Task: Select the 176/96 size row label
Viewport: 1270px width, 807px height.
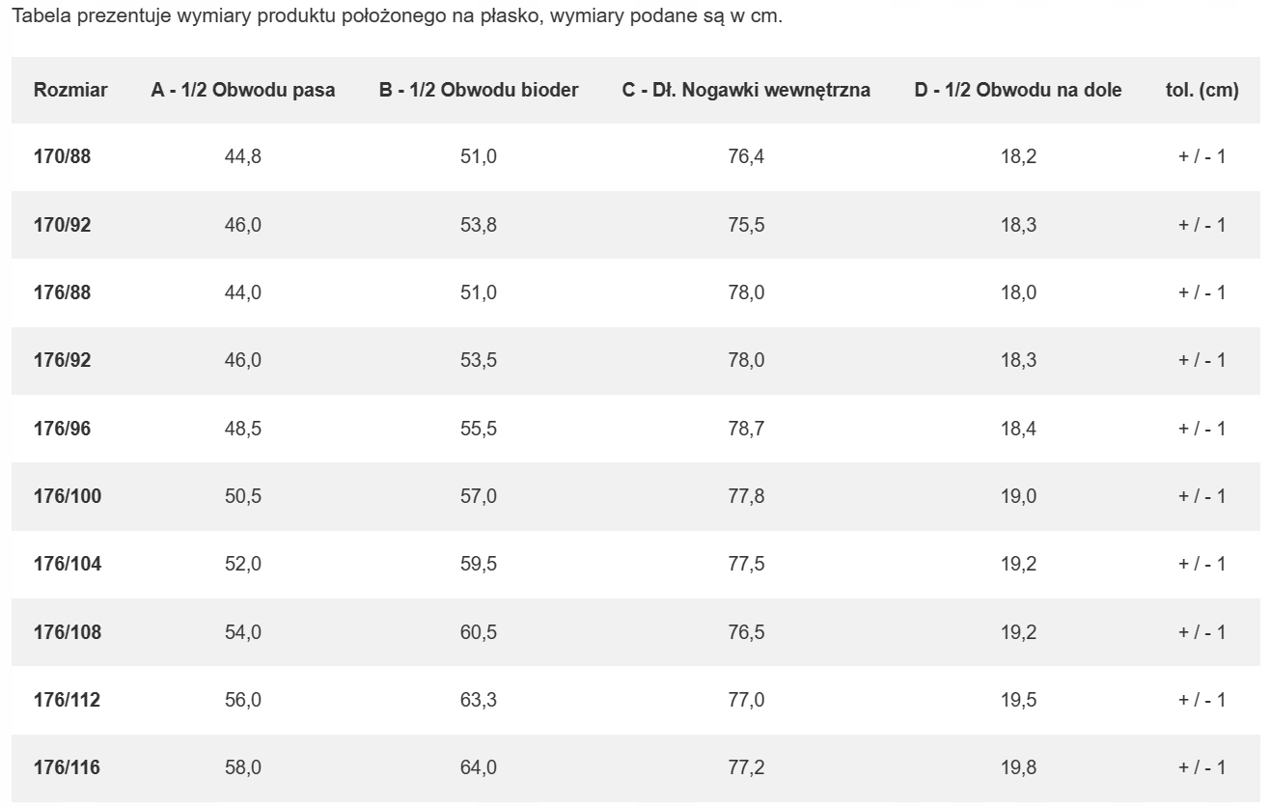Action: point(63,429)
